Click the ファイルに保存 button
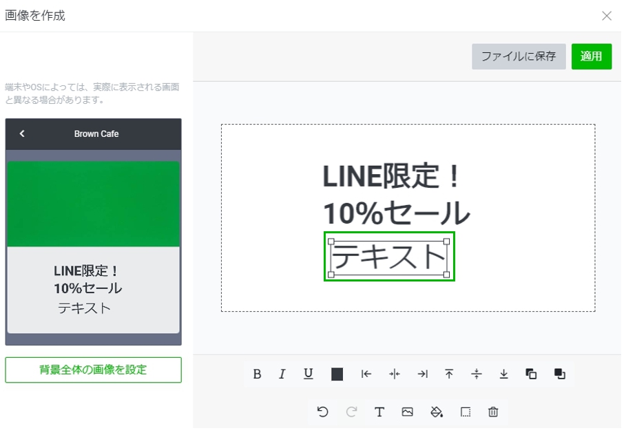Screen dimensions: 626x437 point(519,56)
